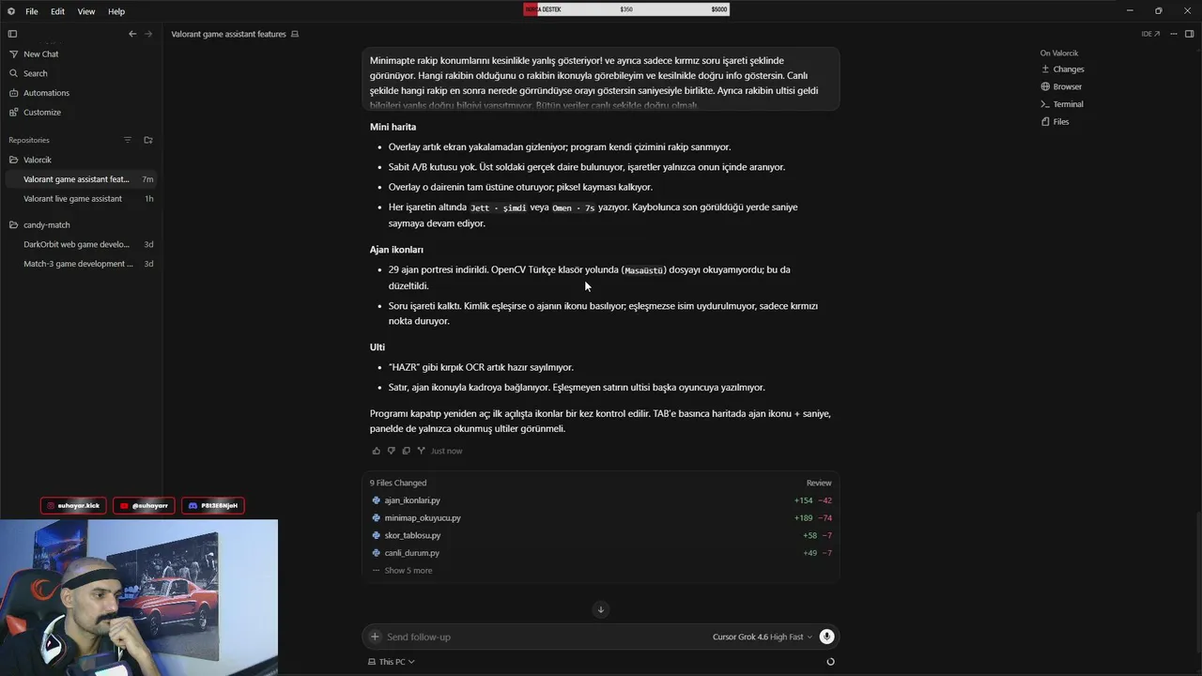This screenshot has width=1202, height=676.
Task: Click the user message bubble at top
Action: tap(601, 80)
